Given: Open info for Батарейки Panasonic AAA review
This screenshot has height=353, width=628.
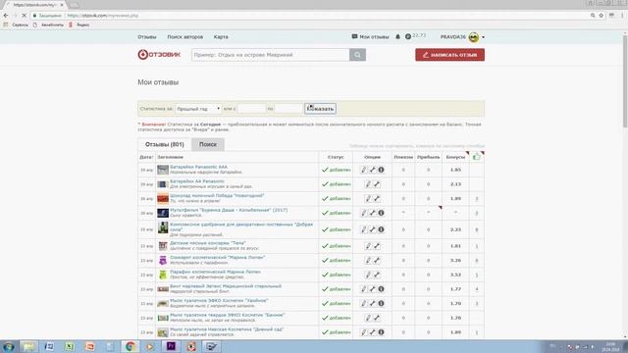Looking at the screenshot, I should coord(382,170).
